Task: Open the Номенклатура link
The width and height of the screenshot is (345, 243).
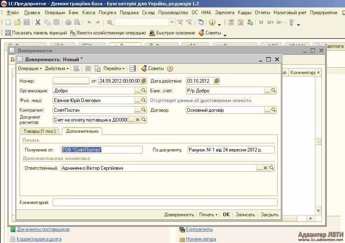Action: click(x=201, y=239)
